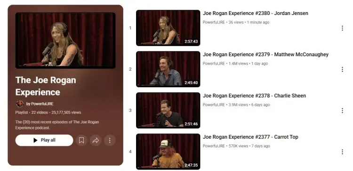Screen dimensions: 353x171
Task: Click PowerfulJRE channel name under episode #2378
Action: [214, 104]
